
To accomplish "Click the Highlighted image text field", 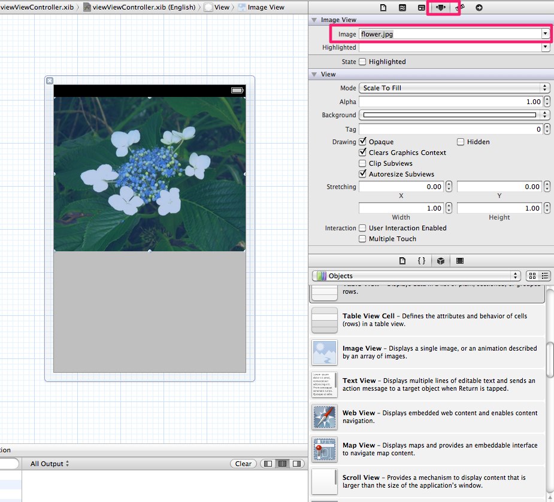I will pos(450,47).
